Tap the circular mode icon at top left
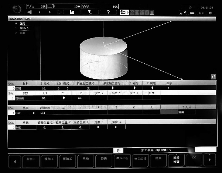222x173 pixels. [x=17, y=9]
